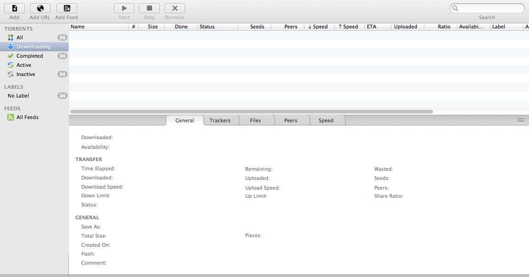Click the Download Speed label
Screen dimensions: 529x277
point(102,187)
